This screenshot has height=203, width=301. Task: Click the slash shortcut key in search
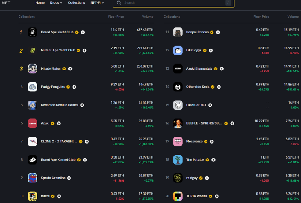[228, 3]
